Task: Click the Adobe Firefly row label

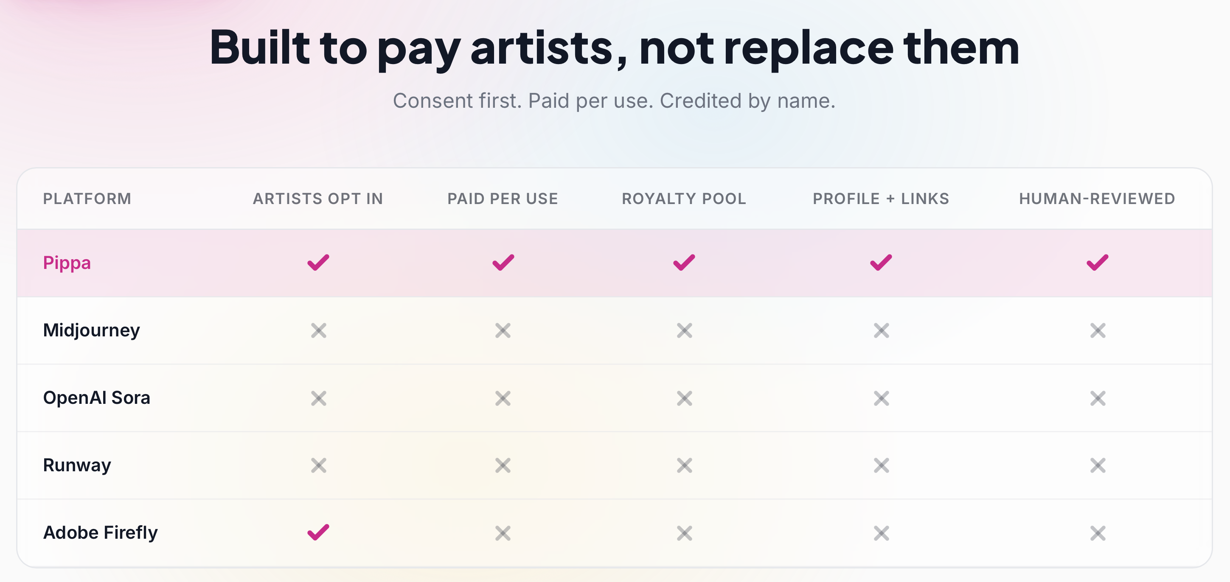Action: pyautogui.click(x=100, y=532)
